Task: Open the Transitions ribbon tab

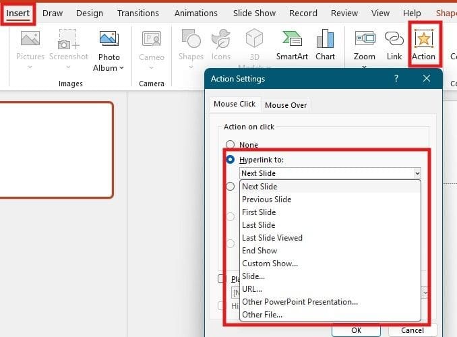Action: [x=138, y=13]
